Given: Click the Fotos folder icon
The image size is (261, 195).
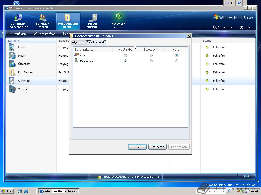Looking at the screenshot, I should click(x=12, y=47).
